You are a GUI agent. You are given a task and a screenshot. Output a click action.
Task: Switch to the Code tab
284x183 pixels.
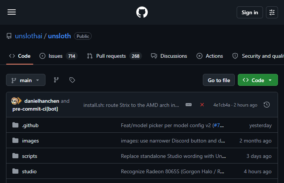tap(20, 56)
